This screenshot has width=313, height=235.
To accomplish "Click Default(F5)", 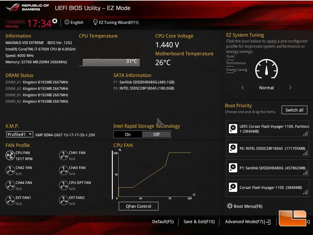I will (163, 222).
